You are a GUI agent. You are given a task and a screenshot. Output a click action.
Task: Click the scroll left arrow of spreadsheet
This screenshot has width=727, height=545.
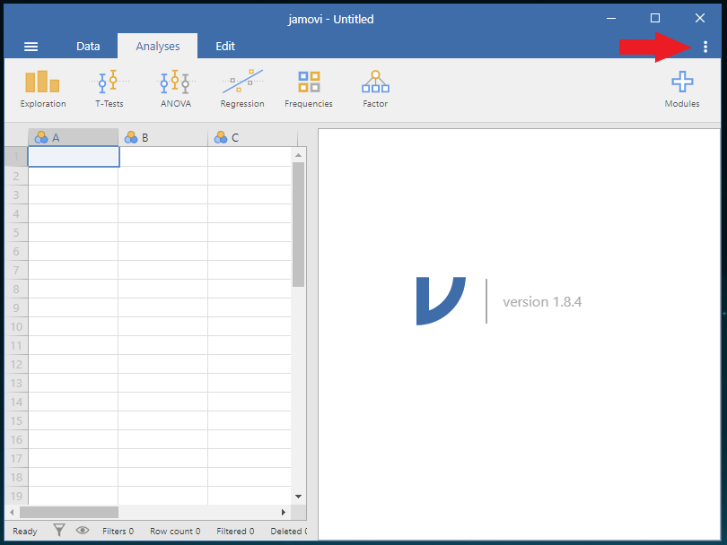[12, 512]
